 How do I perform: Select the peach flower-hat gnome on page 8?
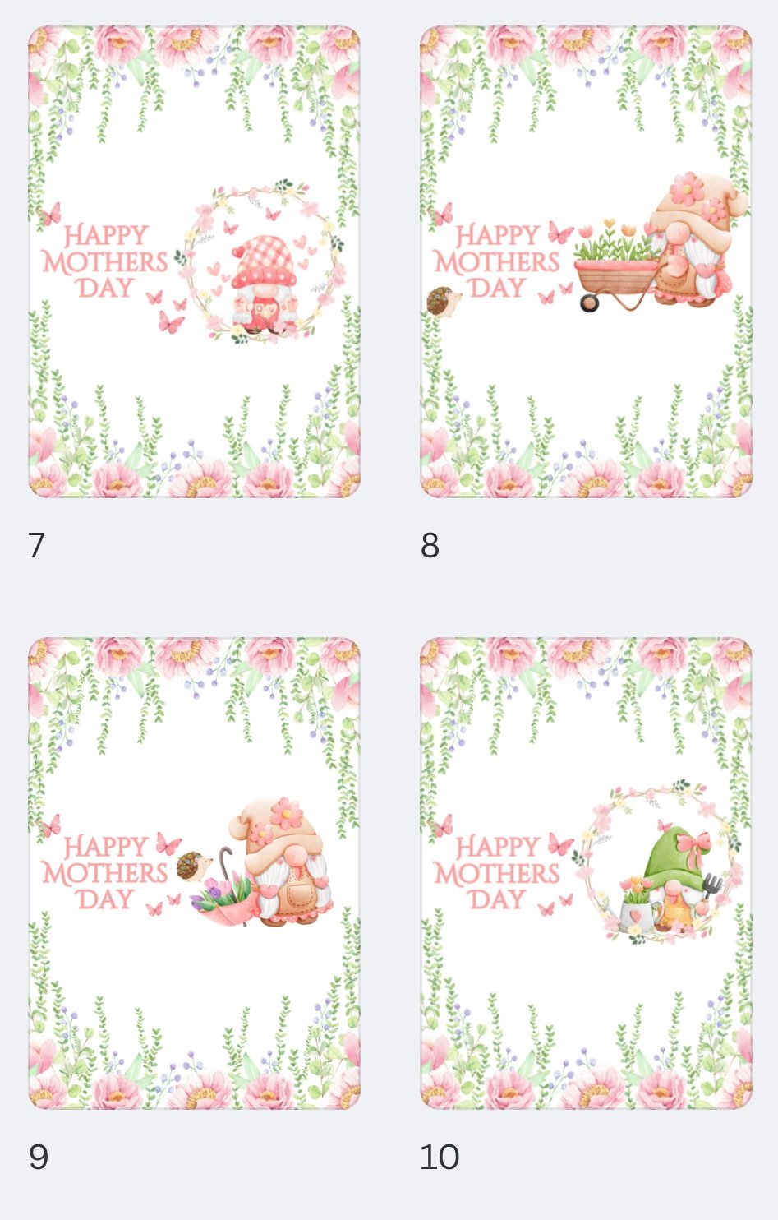(x=697, y=240)
